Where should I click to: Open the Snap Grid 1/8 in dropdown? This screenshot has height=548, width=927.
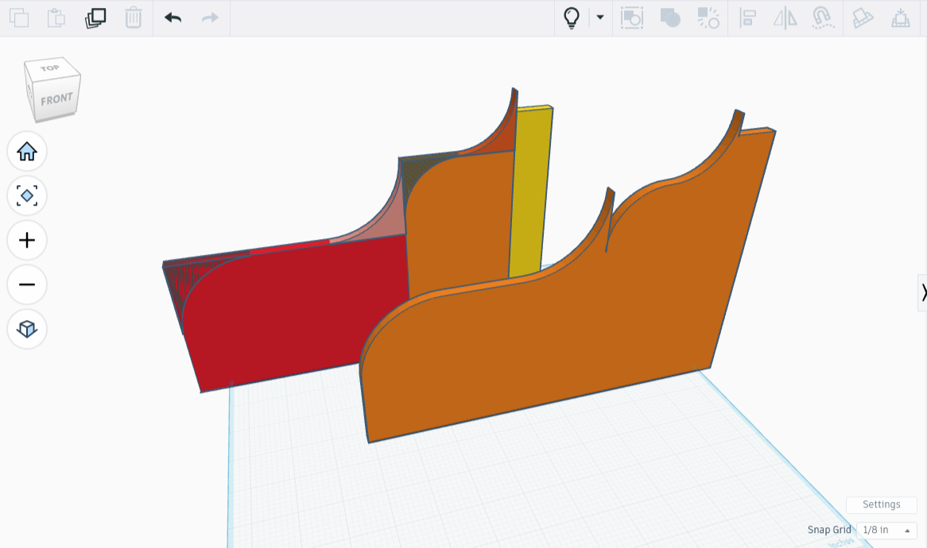pyautogui.click(x=886, y=530)
